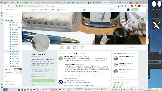Image resolution: width=162 pixels, height=91 pixels.
Task: Open the Twitter web panel in sidebar
Action: click(x=2, y=23)
